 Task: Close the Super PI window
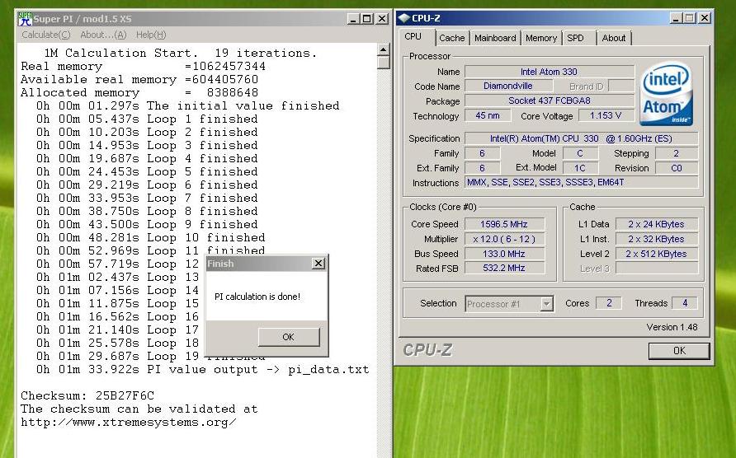point(382,19)
